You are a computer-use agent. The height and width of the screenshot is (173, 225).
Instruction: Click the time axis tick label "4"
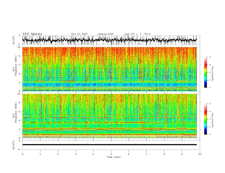point(93,154)
